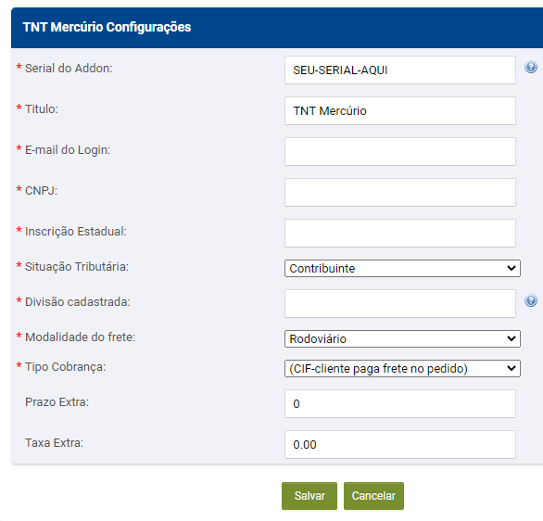
Task: Focus the CNPJ input field
Action: pos(400,192)
